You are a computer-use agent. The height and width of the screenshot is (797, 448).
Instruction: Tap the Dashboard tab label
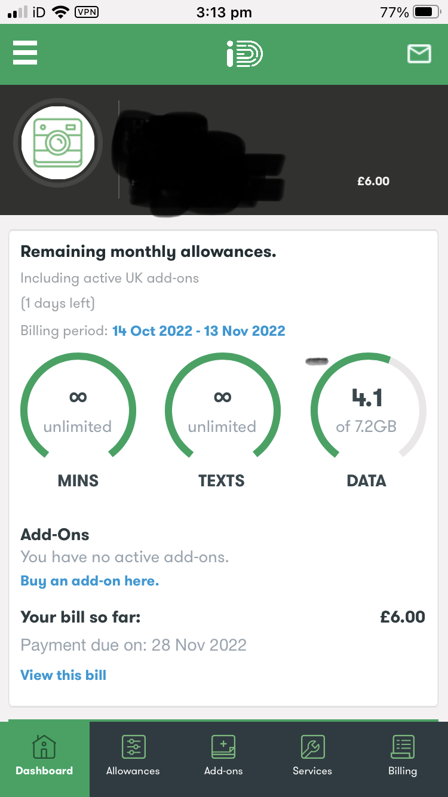click(44, 771)
